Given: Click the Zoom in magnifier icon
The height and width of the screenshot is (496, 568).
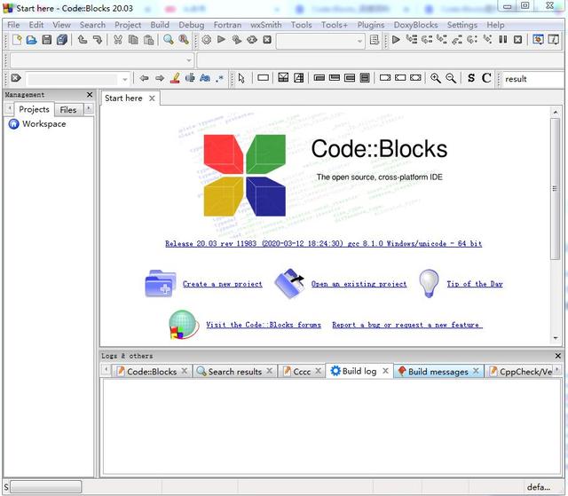Looking at the screenshot, I should pos(436,78).
